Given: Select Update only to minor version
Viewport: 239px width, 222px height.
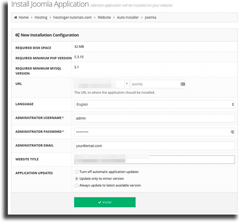Looking at the screenshot, I should [76, 178].
